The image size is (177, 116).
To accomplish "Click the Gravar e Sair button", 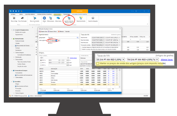I will 44,31.
